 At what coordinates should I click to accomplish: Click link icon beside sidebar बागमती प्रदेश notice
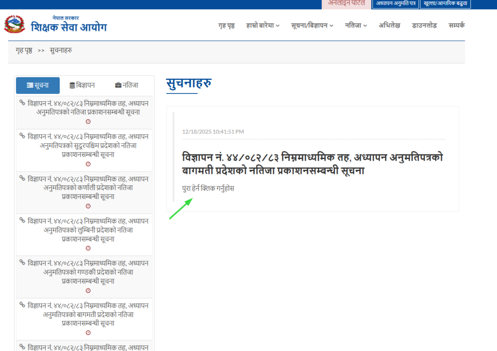coord(22,305)
